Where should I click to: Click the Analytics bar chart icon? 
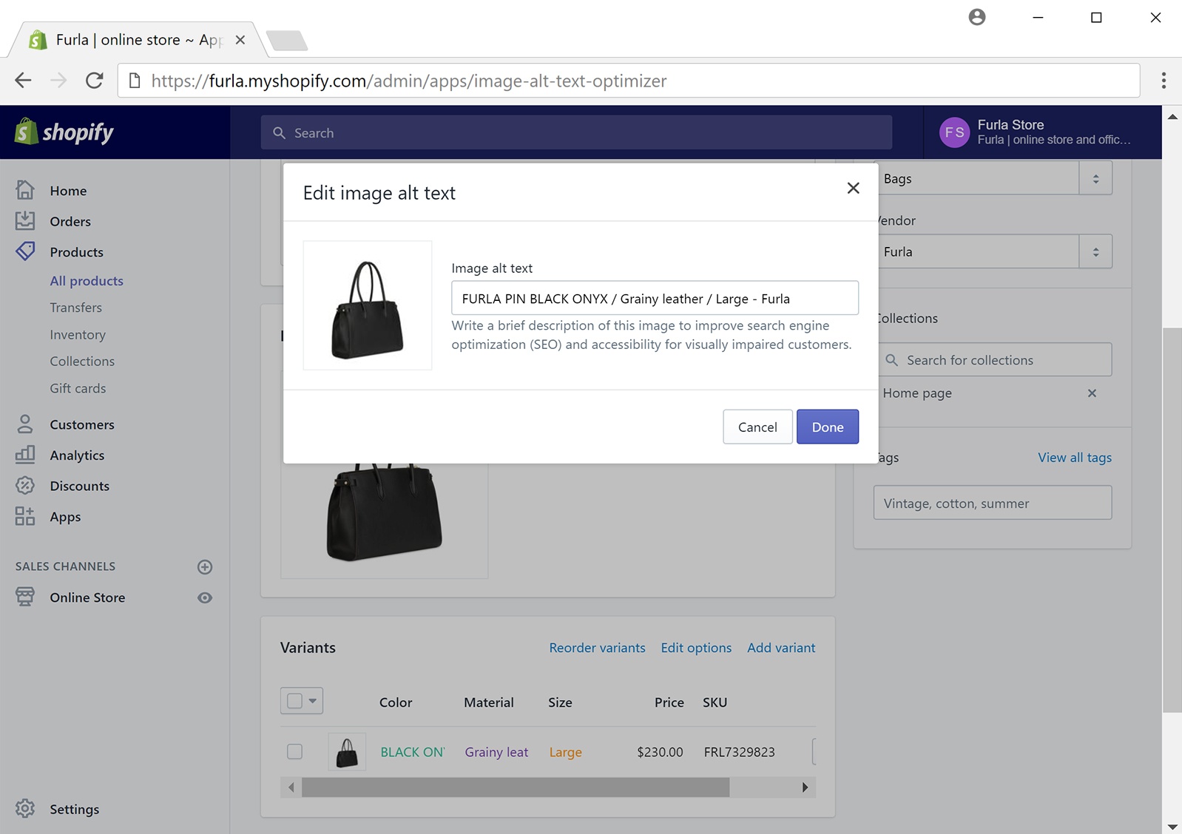coord(25,454)
